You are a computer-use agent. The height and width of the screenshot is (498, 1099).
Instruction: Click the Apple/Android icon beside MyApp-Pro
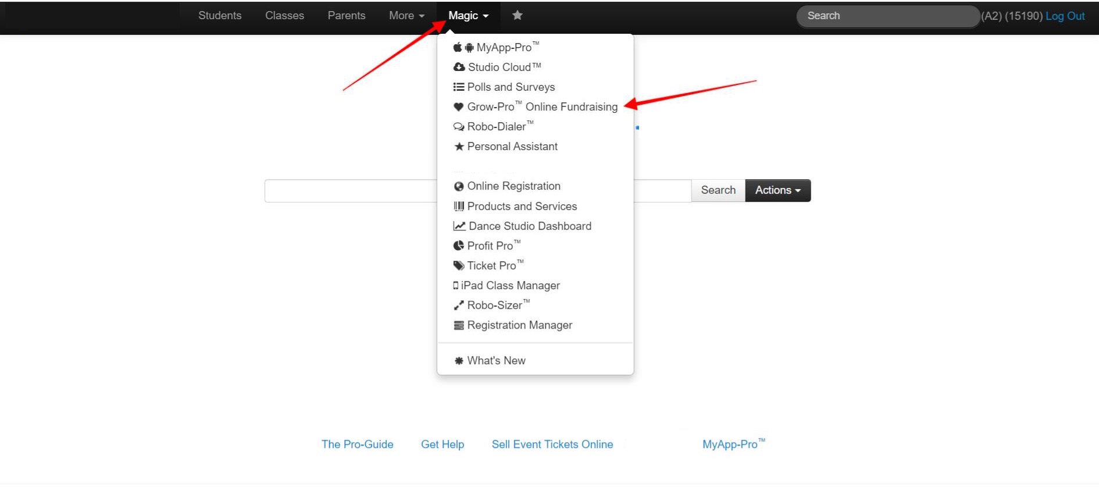(x=463, y=48)
